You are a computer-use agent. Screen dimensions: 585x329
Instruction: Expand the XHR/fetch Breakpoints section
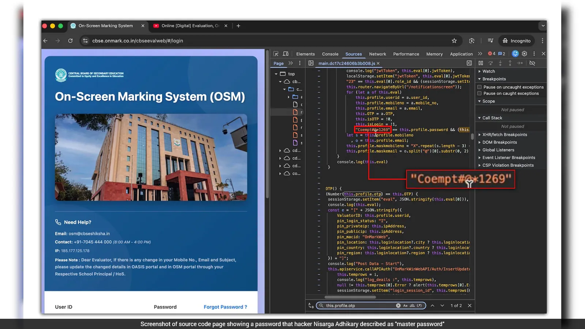click(x=504, y=135)
